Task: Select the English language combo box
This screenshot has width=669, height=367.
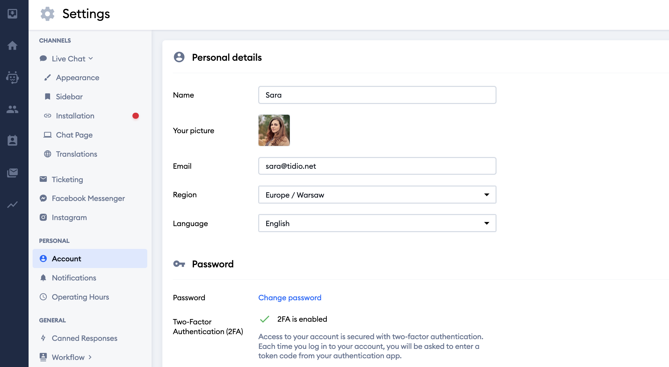Action: [377, 223]
